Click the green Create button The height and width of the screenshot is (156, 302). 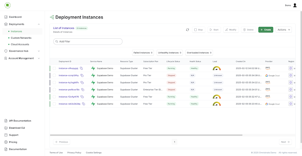tap(266, 30)
